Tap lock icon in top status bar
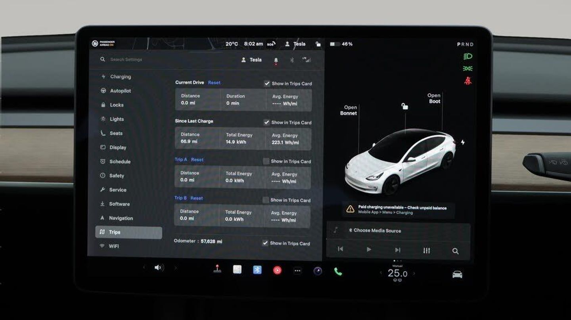This screenshot has width=571, height=320. 318,44
